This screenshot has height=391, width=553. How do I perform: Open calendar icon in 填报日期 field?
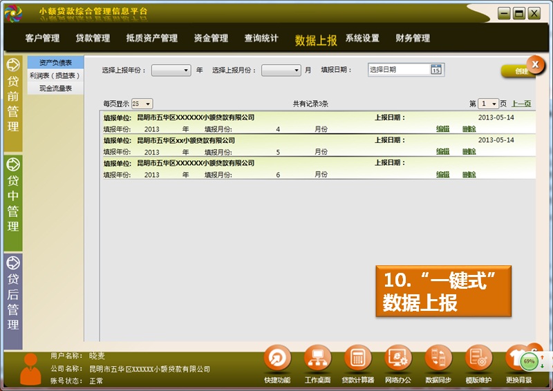(435, 69)
